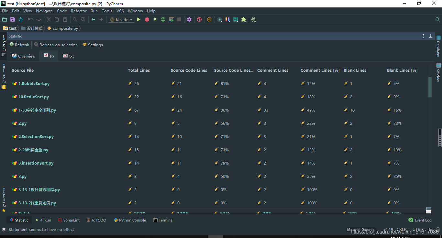
Task: Open the File menu
Action: [5, 11]
